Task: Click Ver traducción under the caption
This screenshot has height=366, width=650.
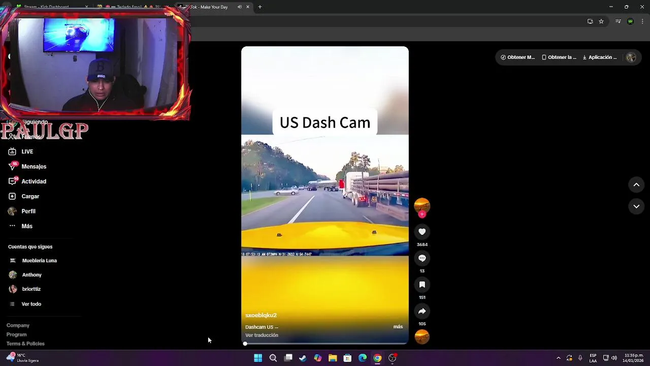Action: pyautogui.click(x=262, y=335)
